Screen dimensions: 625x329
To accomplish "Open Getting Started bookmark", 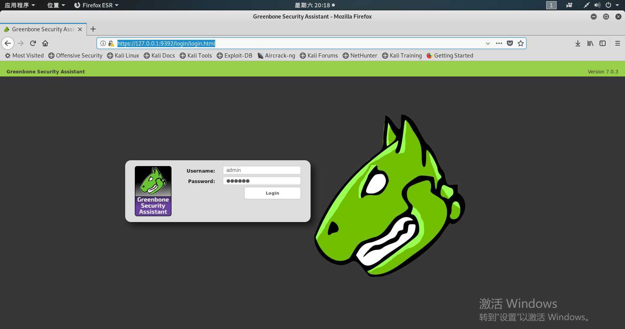I will pos(450,56).
